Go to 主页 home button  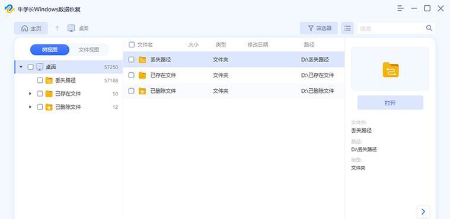31,28
